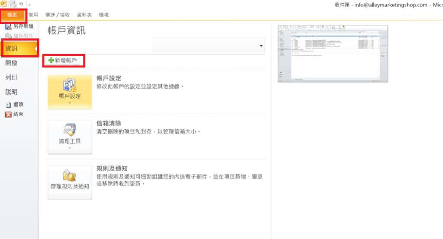Open Customize Quick Access Toolbar dropdown arrow
Image resolution: width=443 pixels, height=239 pixels.
tap(29, 4)
